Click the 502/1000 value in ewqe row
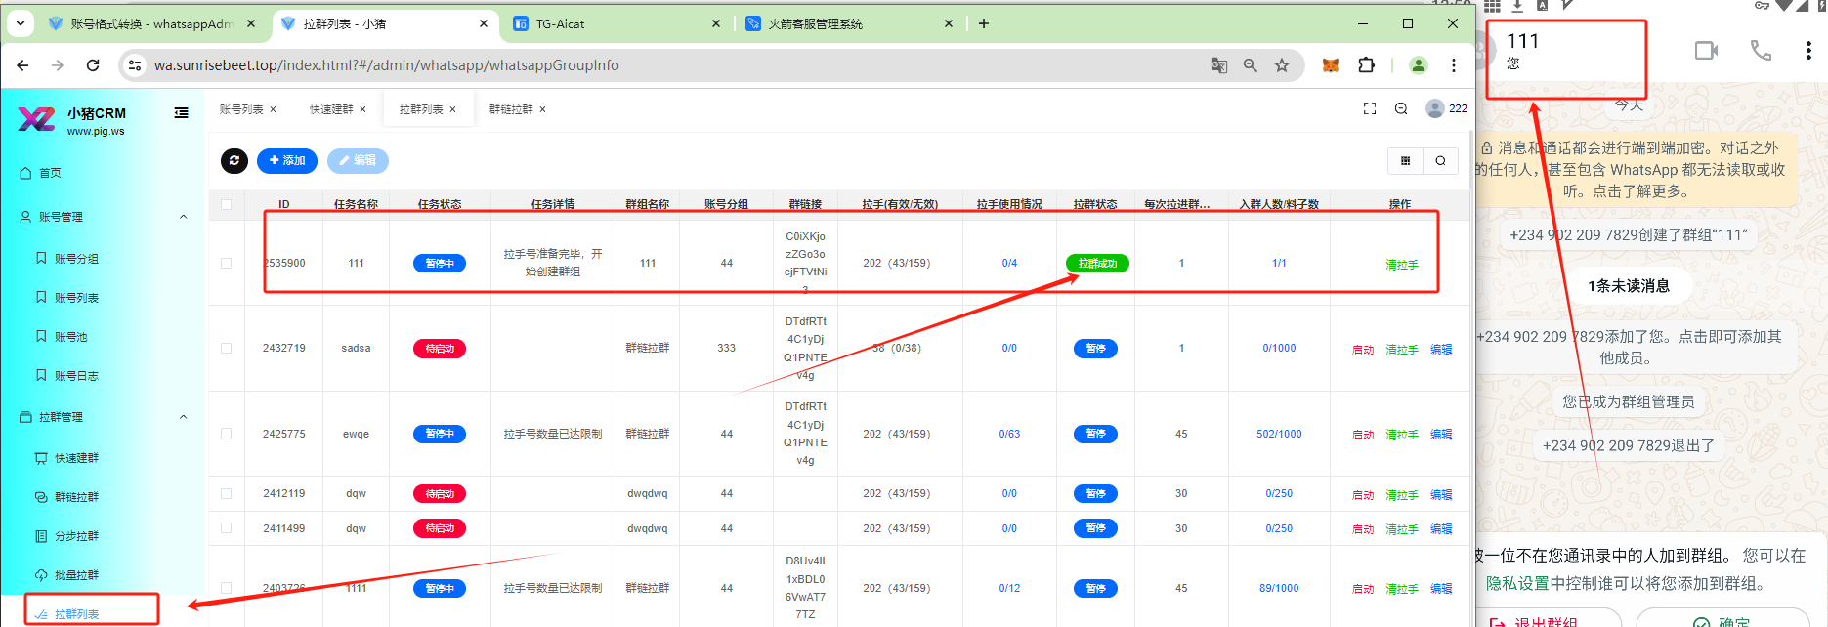Screen dimensions: 1828x627 [1279, 434]
